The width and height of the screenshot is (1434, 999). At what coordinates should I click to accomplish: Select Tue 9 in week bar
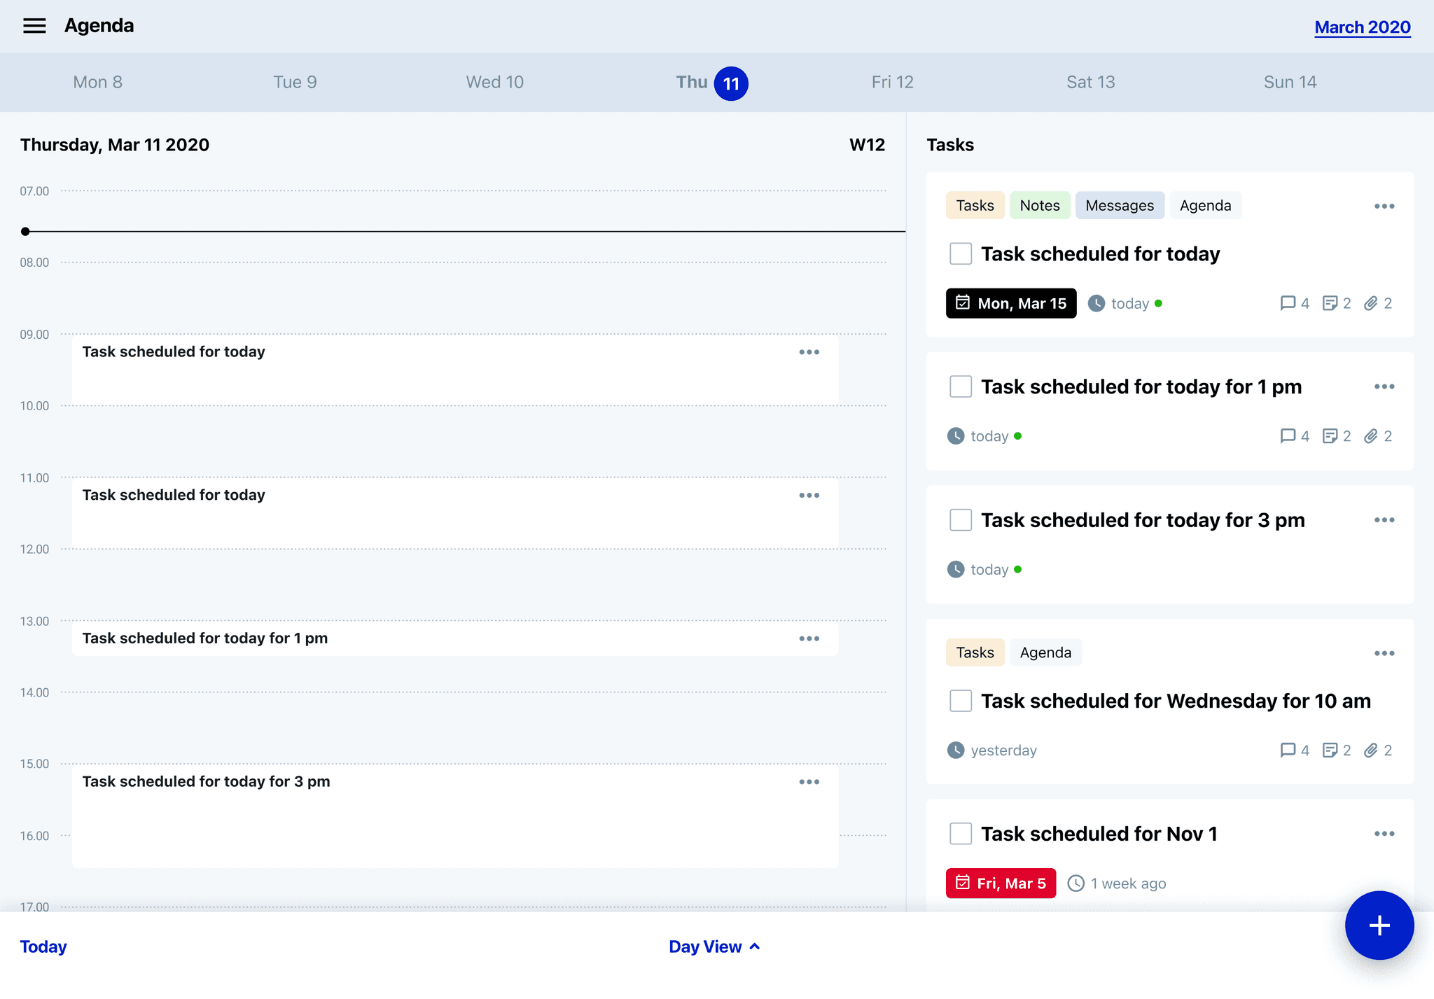(295, 83)
